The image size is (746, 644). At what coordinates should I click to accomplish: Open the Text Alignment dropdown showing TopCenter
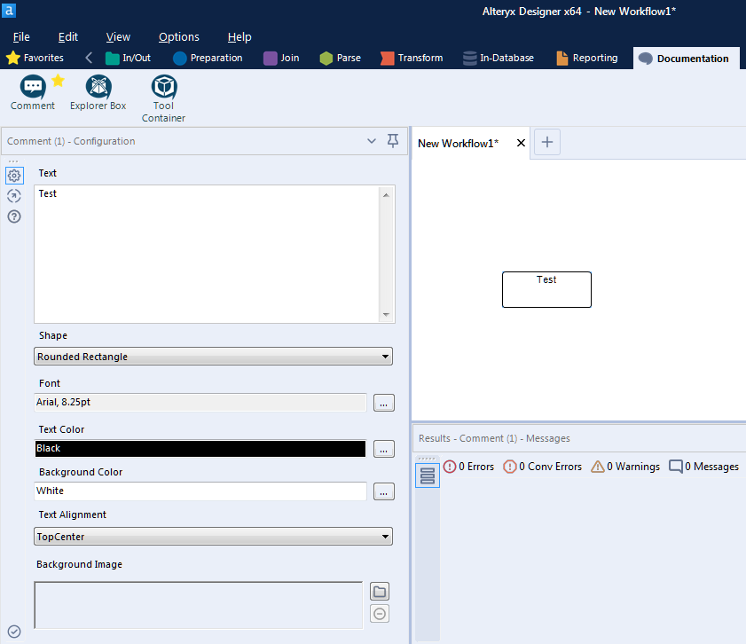[x=386, y=536]
